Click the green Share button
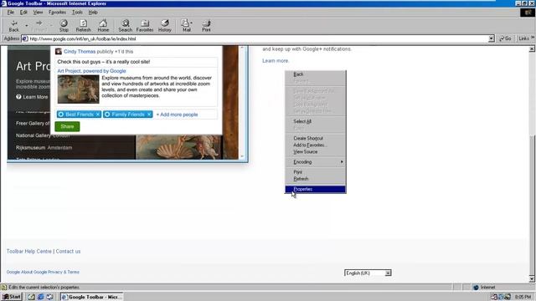The height and width of the screenshot is (301, 536). click(67, 126)
